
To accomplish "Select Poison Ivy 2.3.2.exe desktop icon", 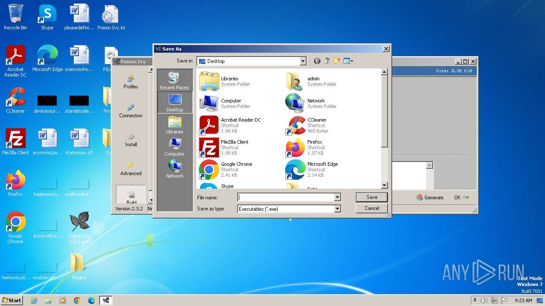I will click(79, 227).
